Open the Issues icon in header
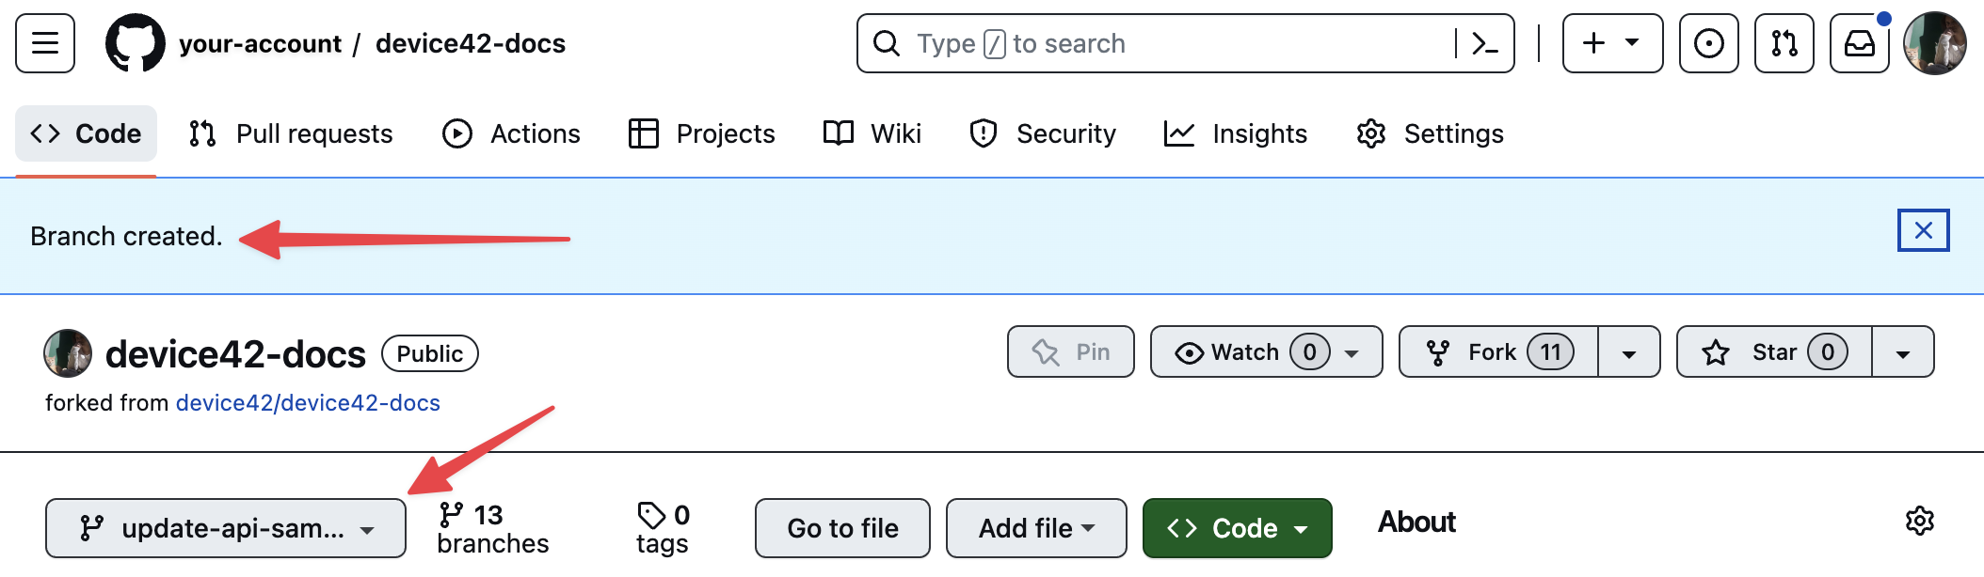Viewport: 1984px width, 577px height. point(1708,43)
